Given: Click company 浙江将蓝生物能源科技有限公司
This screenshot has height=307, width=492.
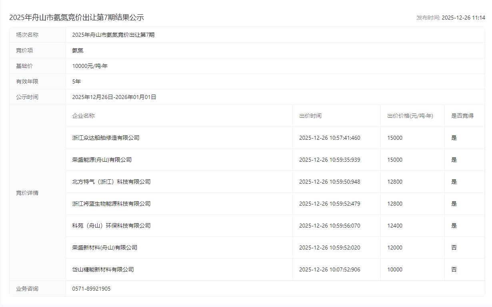Looking at the screenshot, I should (x=111, y=204).
